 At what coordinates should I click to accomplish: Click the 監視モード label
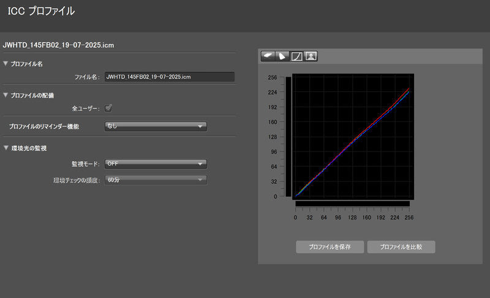tap(86, 164)
